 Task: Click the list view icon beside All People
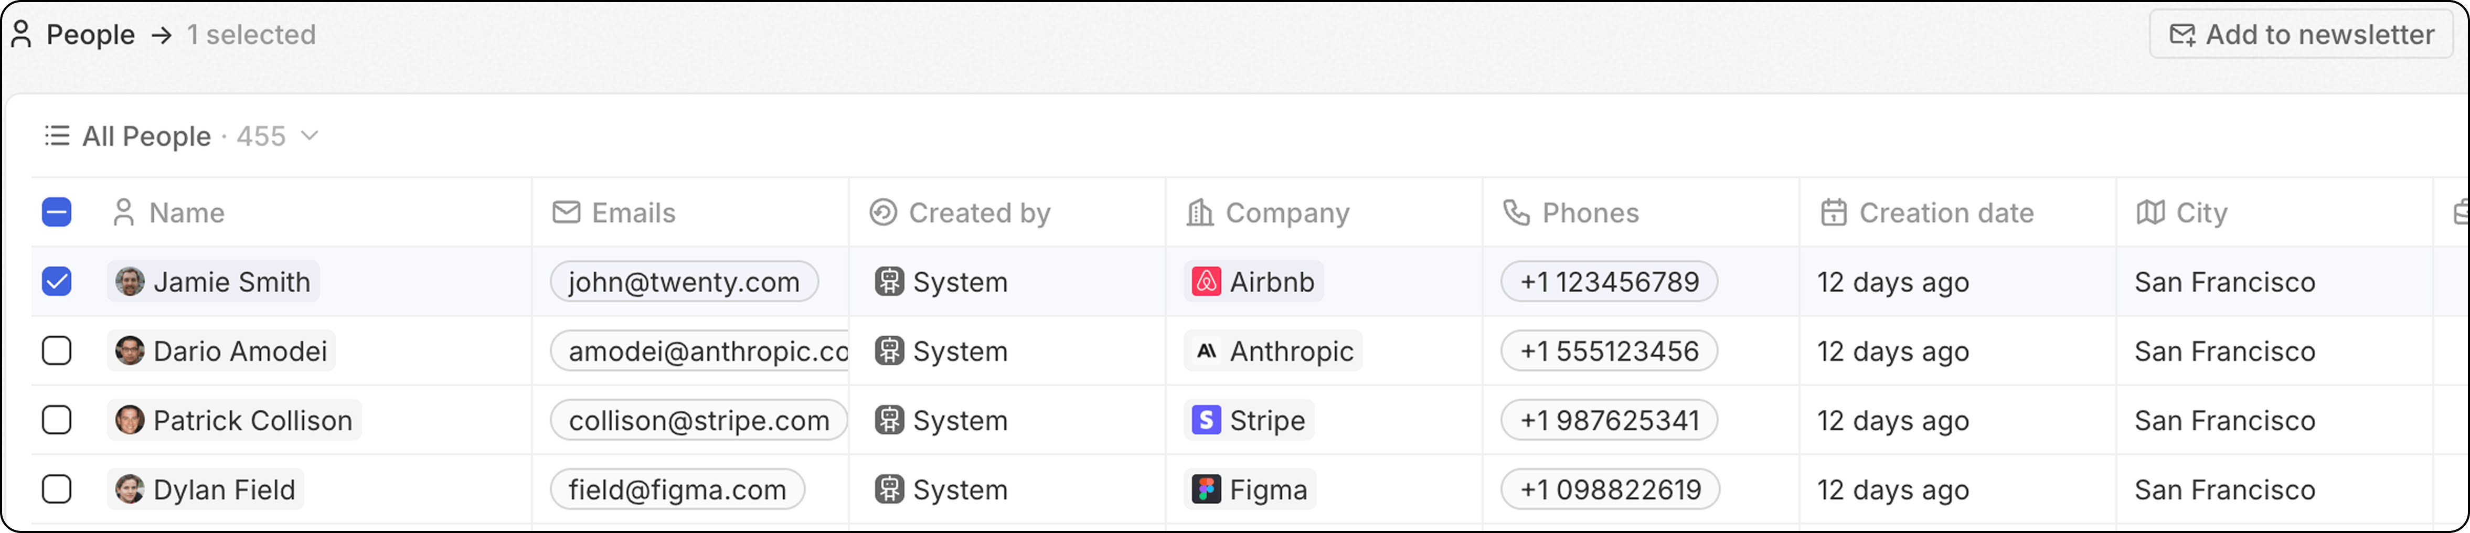click(57, 136)
